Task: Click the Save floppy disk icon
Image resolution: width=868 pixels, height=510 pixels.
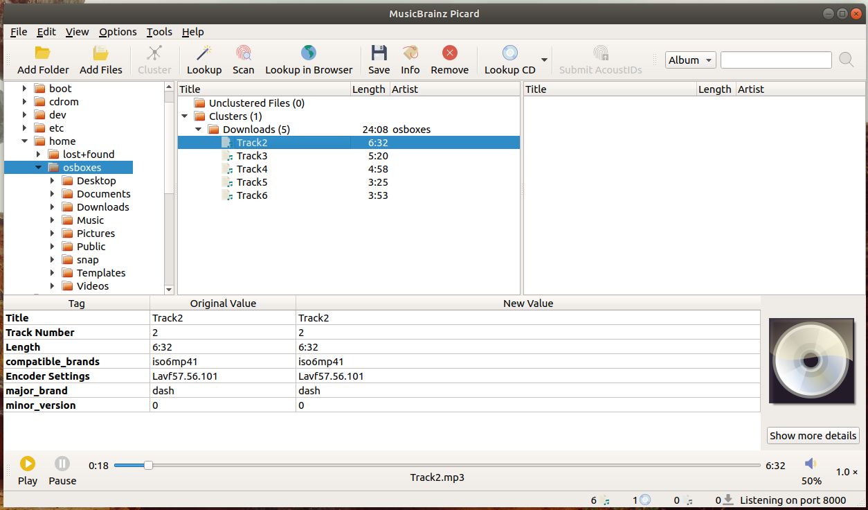Action: tap(379, 53)
